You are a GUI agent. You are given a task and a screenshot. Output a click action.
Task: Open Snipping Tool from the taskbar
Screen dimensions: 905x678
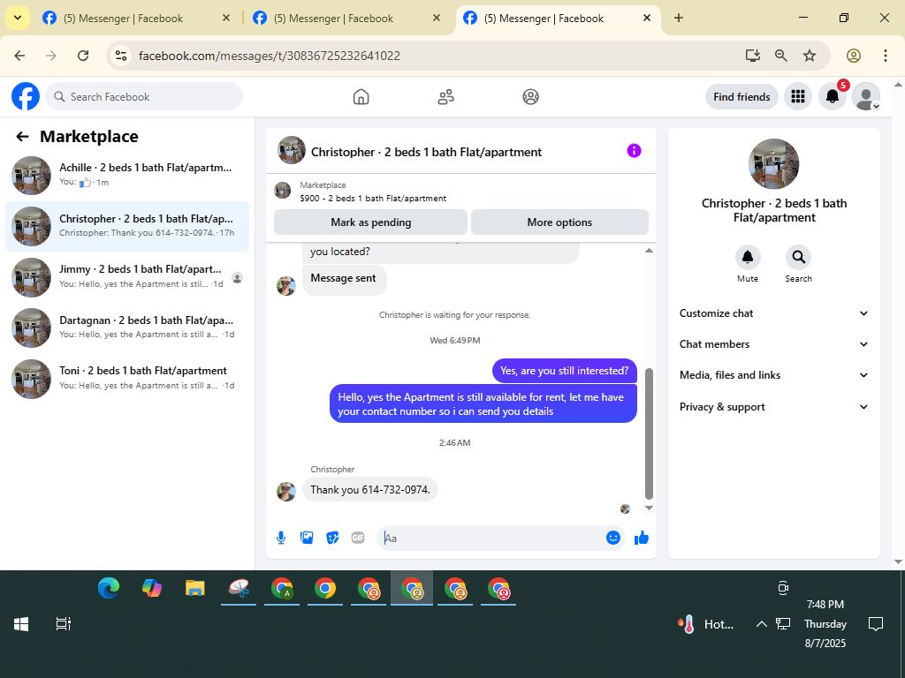(x=239, y=589)
